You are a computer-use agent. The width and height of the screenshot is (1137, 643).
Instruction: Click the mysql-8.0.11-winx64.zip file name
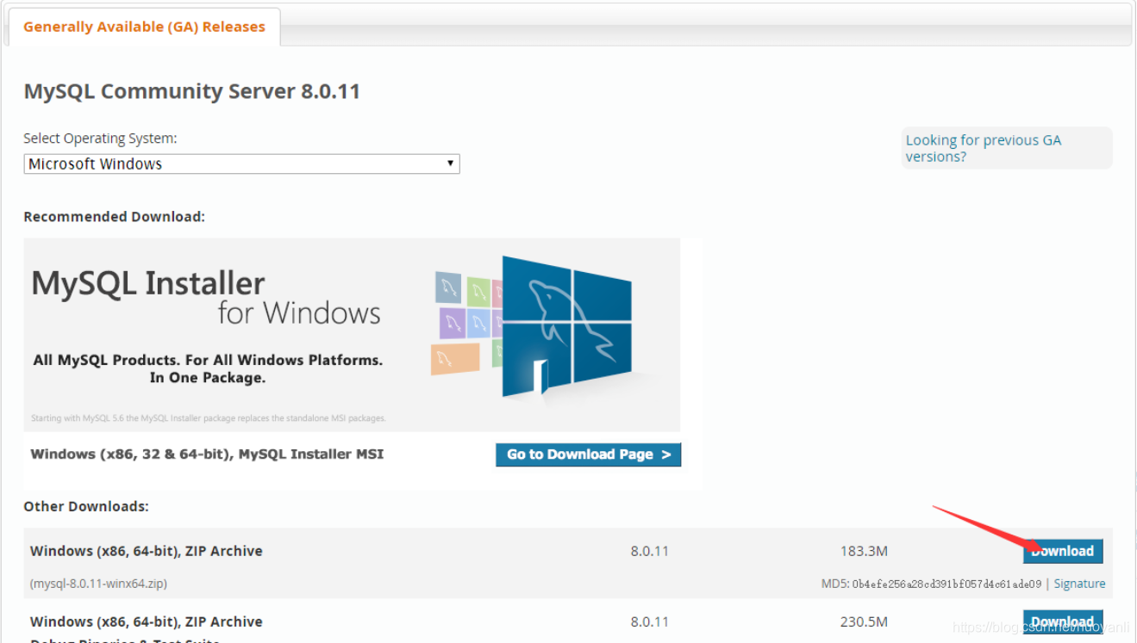point(98,584)
